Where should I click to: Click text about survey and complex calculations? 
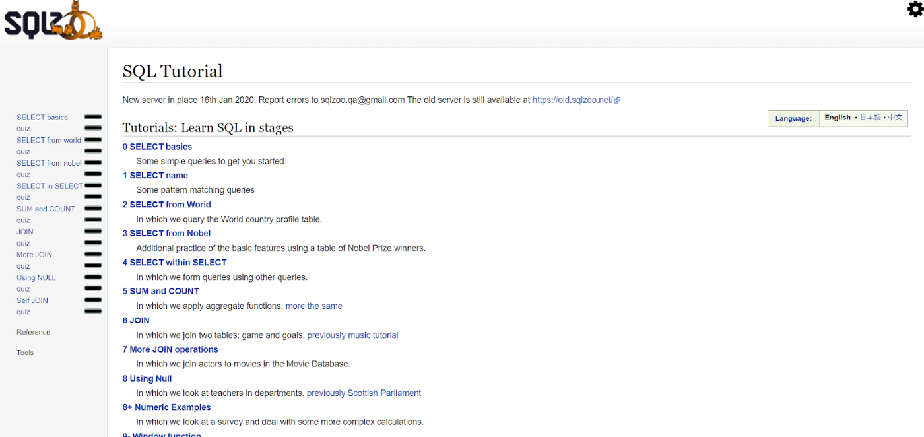tap(280, 422)
